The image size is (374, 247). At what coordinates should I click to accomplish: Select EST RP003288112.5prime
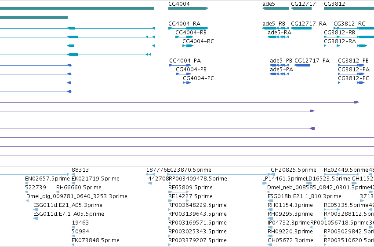pyautogui.click(x=325, y=218)
